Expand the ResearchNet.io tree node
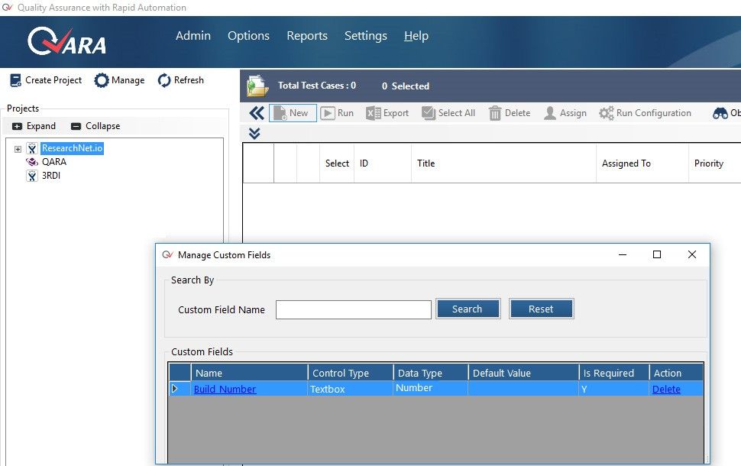 click(x=18, y=149)
